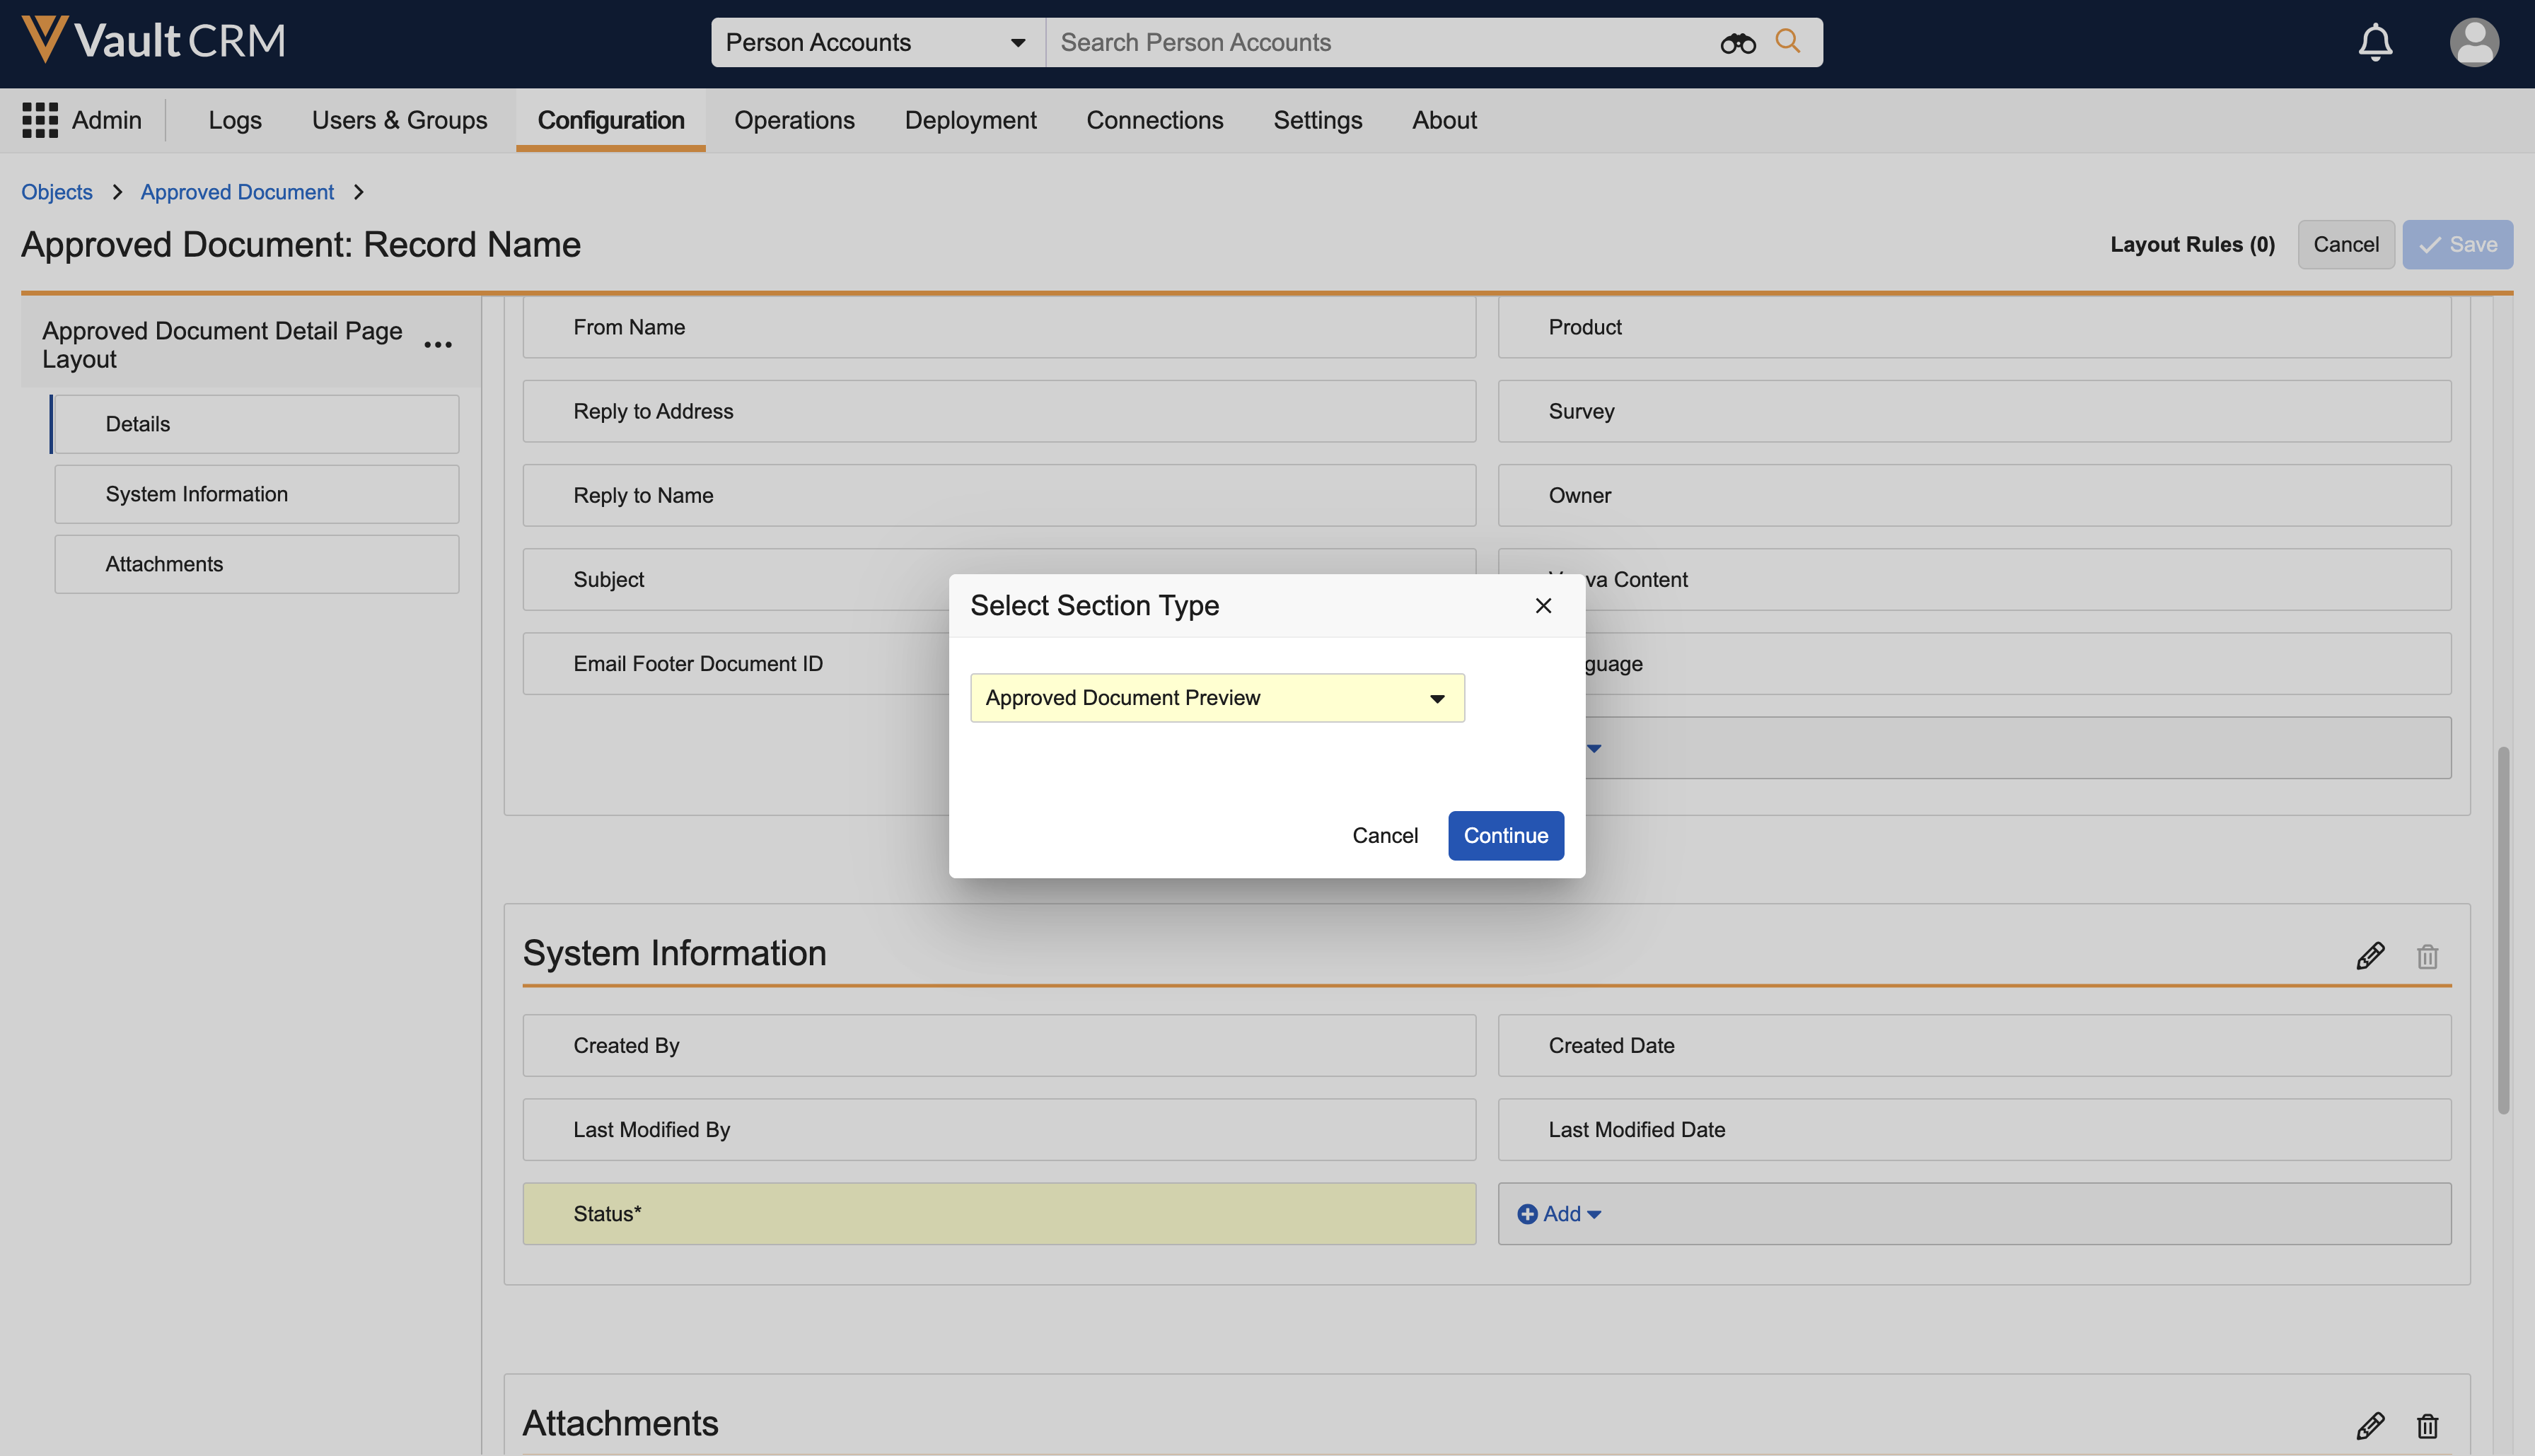Edit the System Information section pencil icon

click(x=2369, y=956)
